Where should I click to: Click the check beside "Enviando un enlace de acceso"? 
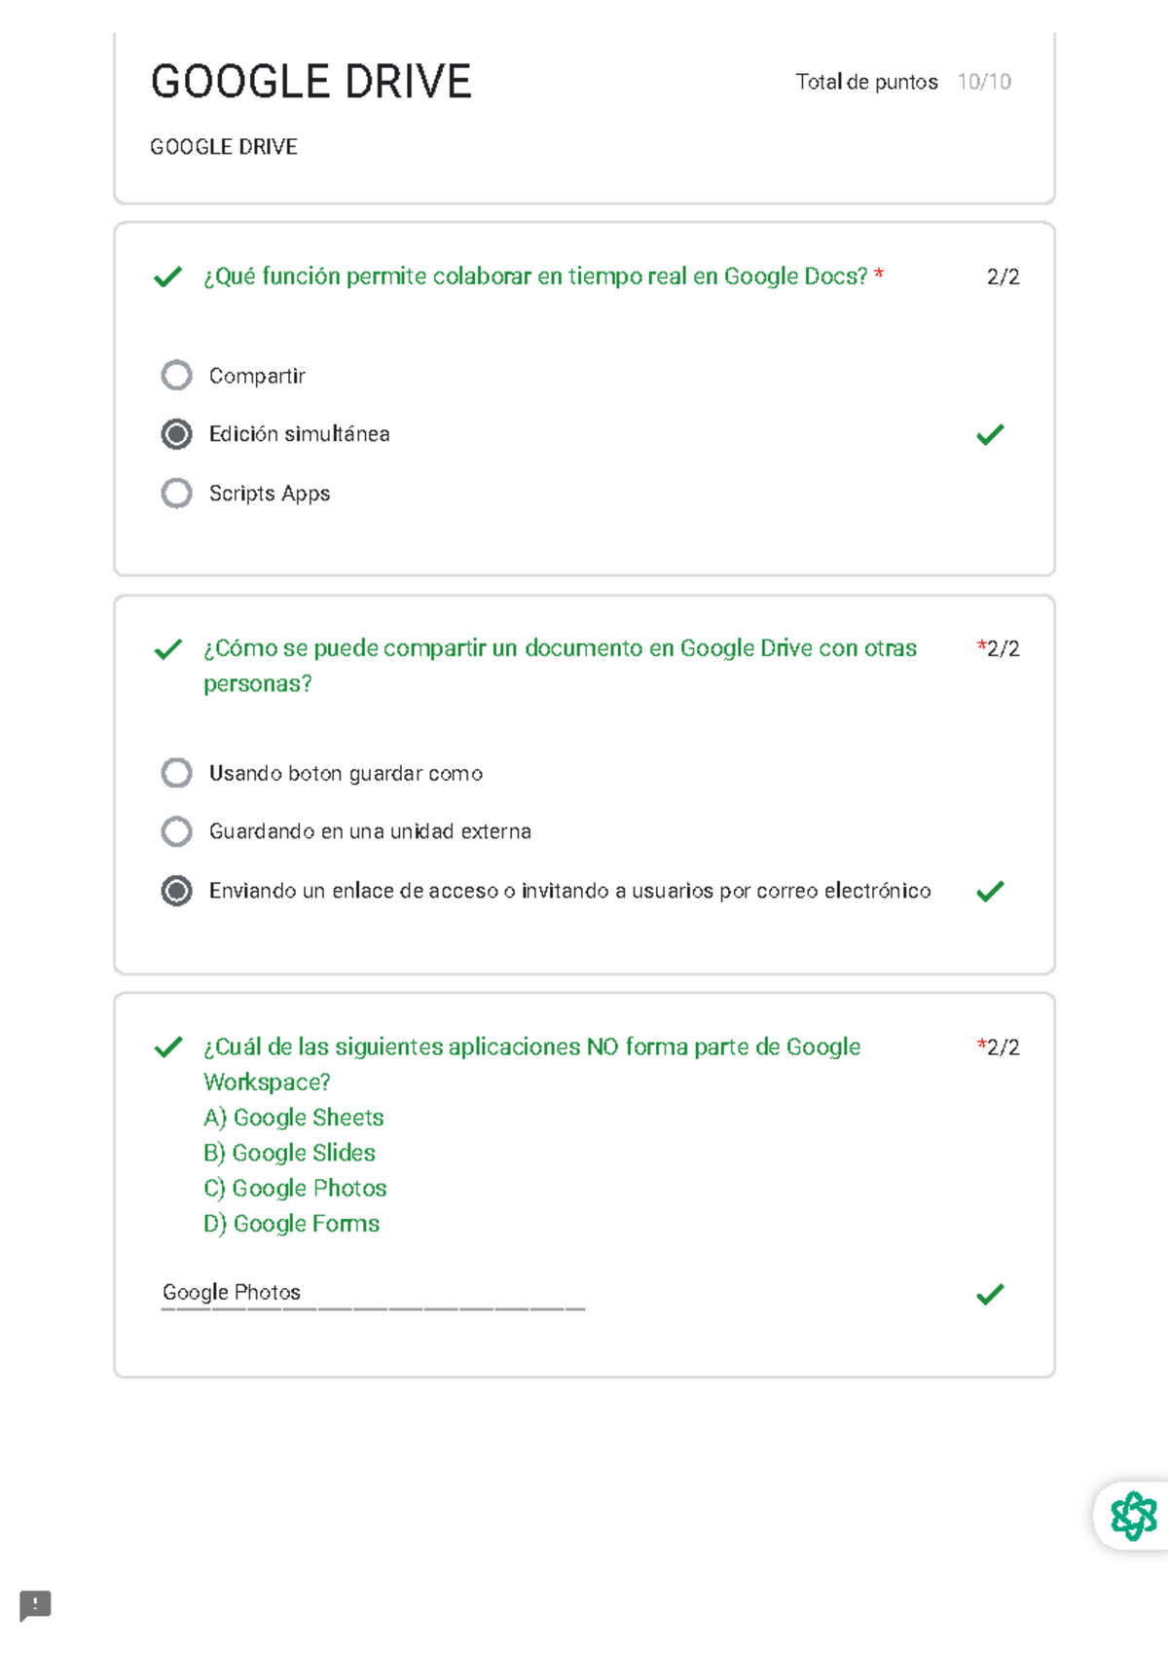point(991,890)
